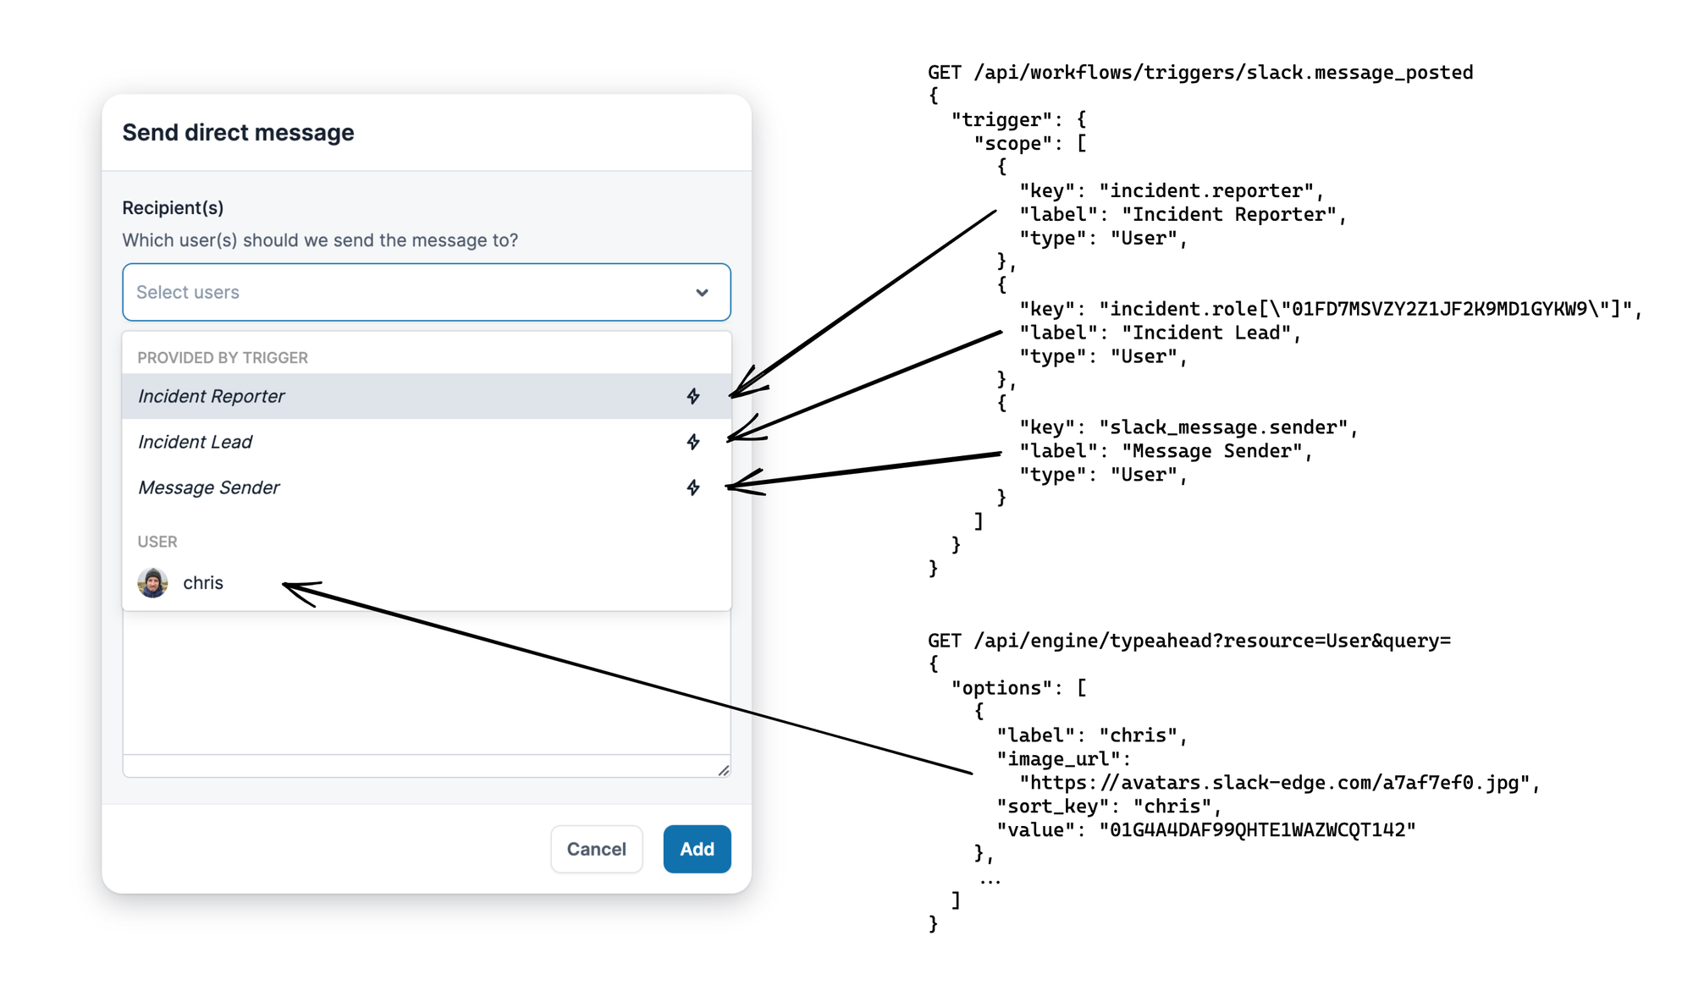
Task: Collapse the list with the chevron arrow
Action: tap(702, 293)
